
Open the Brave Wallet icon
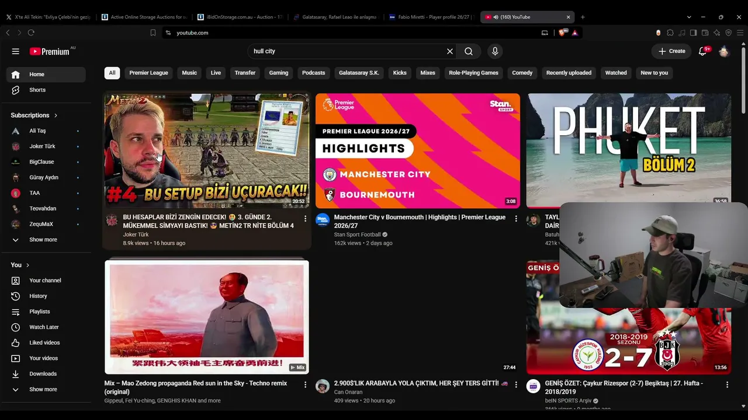pos(705,33)
